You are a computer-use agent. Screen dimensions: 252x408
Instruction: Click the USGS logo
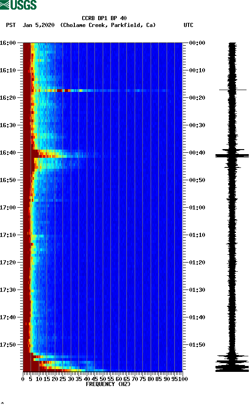[x=18, y=5]
